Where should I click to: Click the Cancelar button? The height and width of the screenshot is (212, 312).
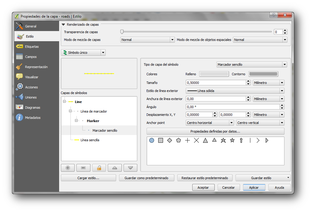[229, 188]
